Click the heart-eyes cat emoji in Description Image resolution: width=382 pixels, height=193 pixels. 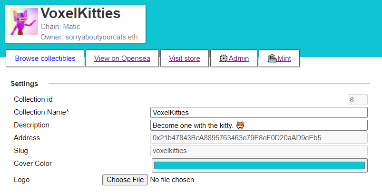[240, 125]
